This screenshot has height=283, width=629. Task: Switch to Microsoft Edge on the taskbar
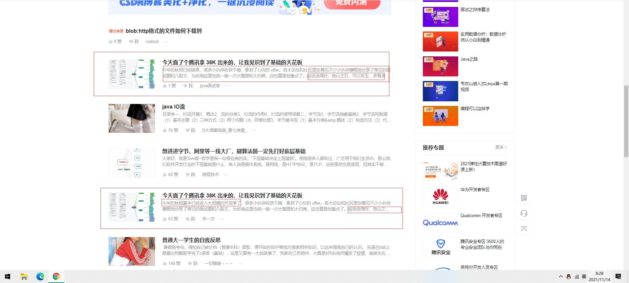coord(40,277)
